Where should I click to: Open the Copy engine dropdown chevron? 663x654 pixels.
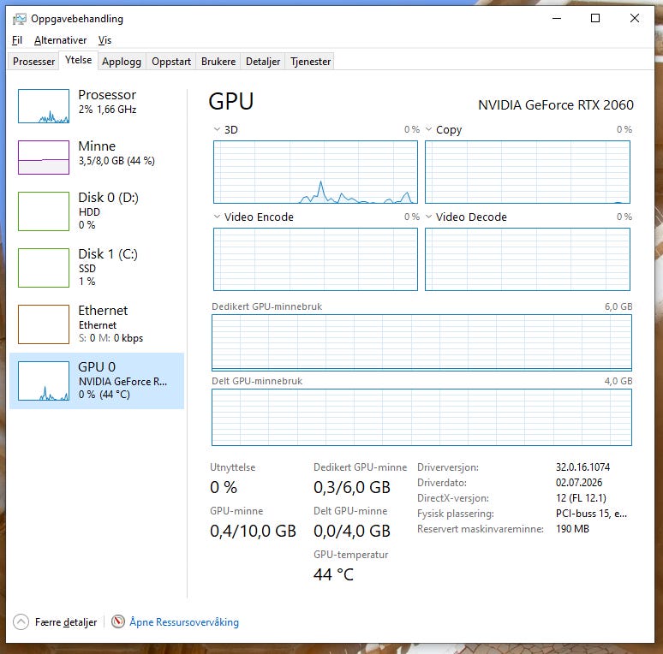point(429,129)
